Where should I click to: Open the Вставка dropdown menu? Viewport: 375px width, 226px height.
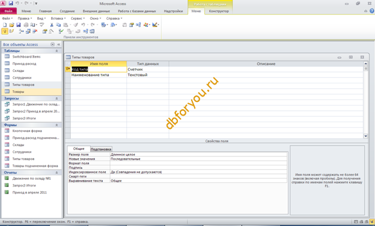[x=58, y=19]
